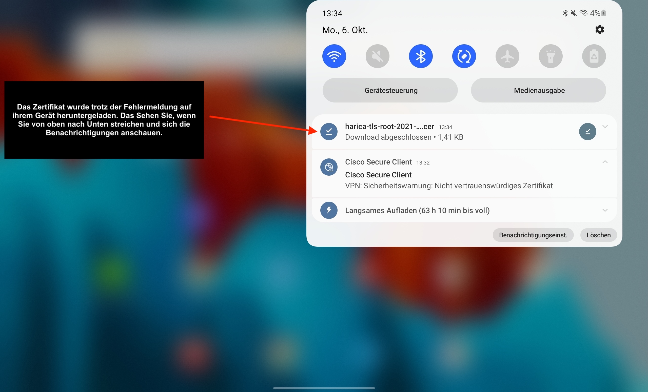Tap the battery percentage status indicator
The height and width of the screenshot is (392, 648).
[595, 13]
